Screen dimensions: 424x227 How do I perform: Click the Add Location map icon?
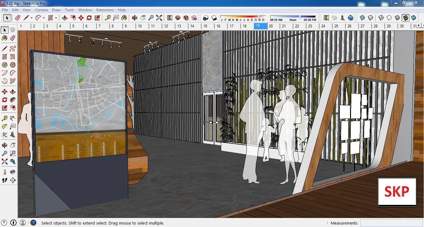[x=326, y=18]
